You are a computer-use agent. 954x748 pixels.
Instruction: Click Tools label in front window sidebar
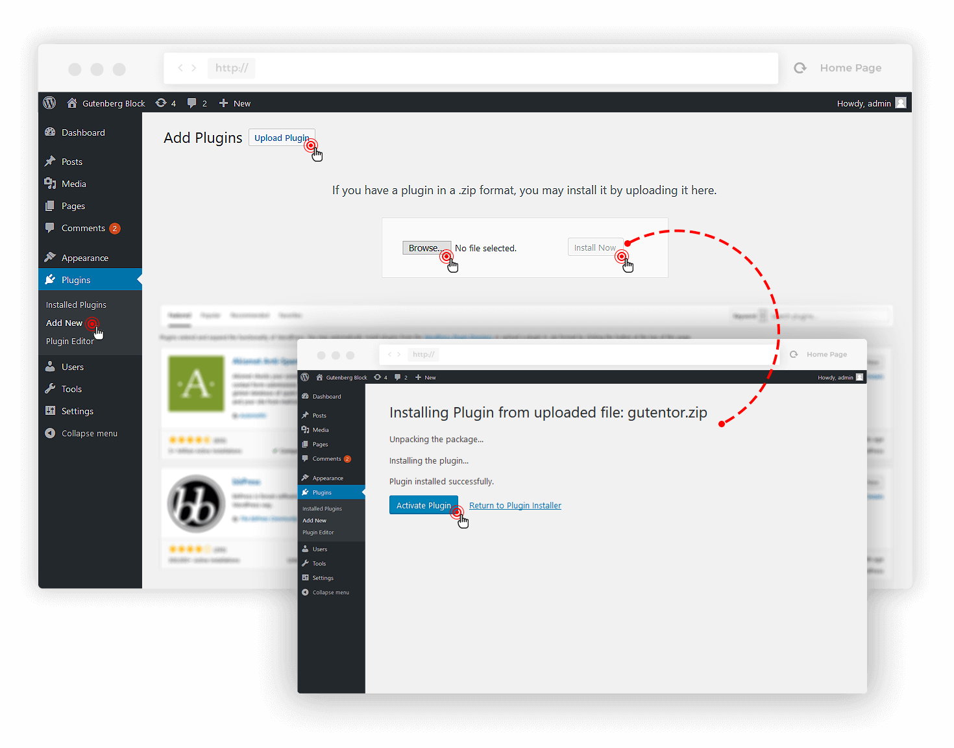[319, 564]
